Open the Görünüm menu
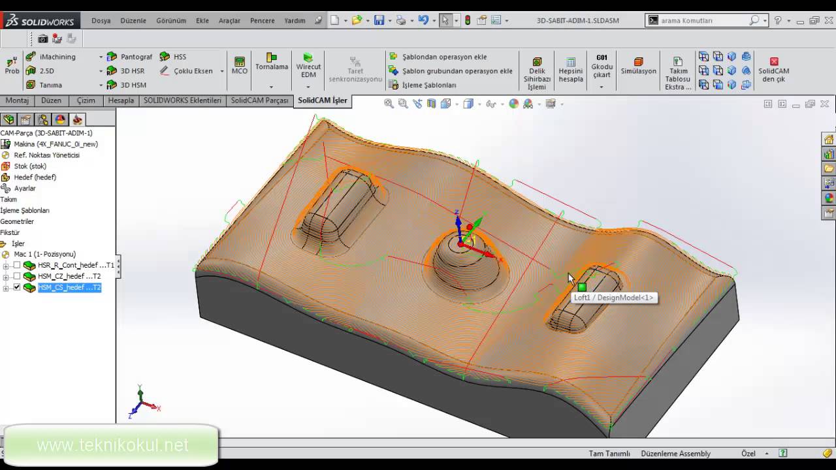This screenshot has height=470, width=836. 171,20
